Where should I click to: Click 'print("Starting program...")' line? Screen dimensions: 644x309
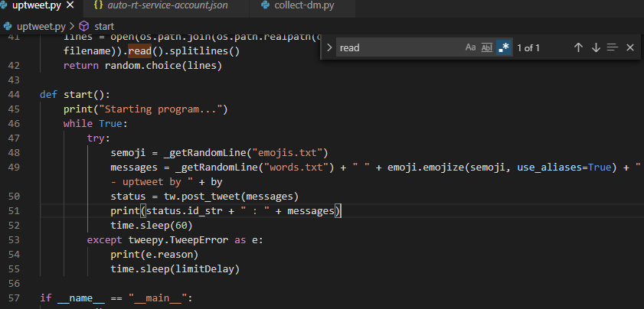coord(145,109)
